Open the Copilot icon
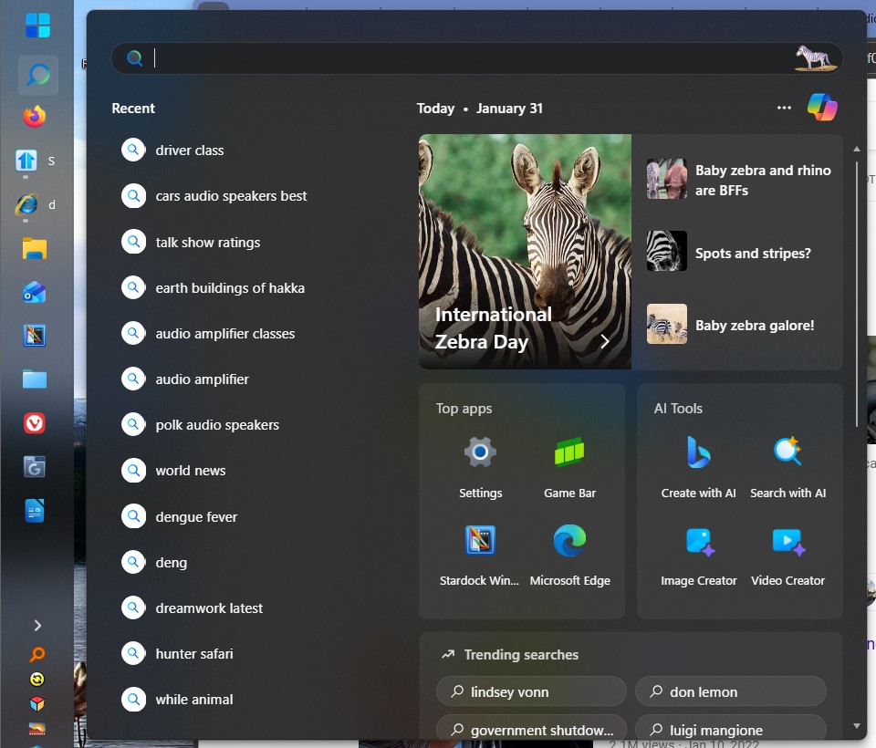The image size is (876, 748). [x=822, y=108]
